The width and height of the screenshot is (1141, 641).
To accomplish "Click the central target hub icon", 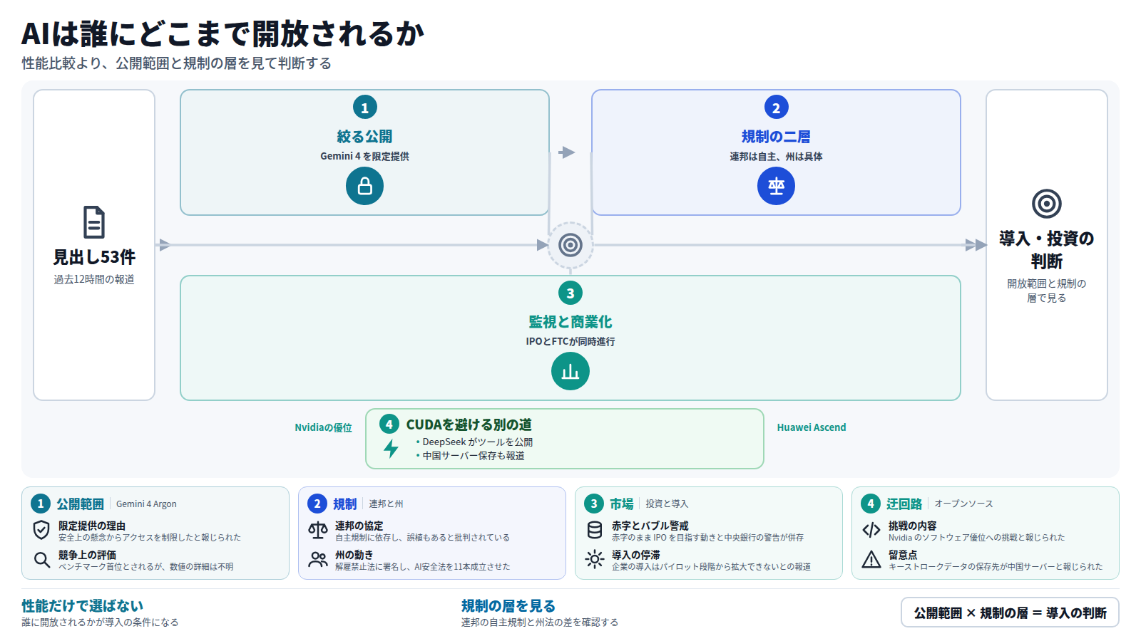I will click(570, 245).
